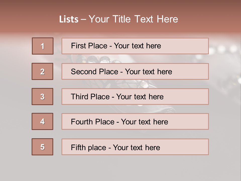Select the number 2 square

coord(42,71)
